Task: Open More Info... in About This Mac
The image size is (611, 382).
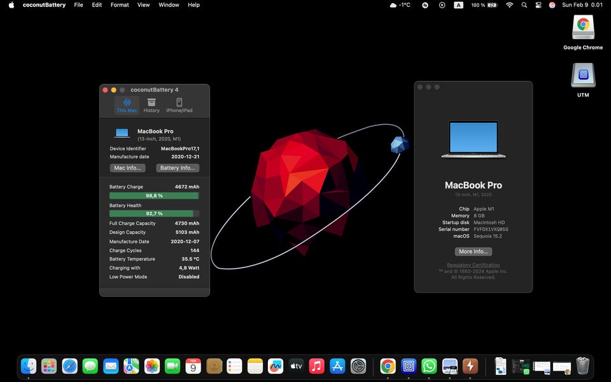Action: [473, 251]
